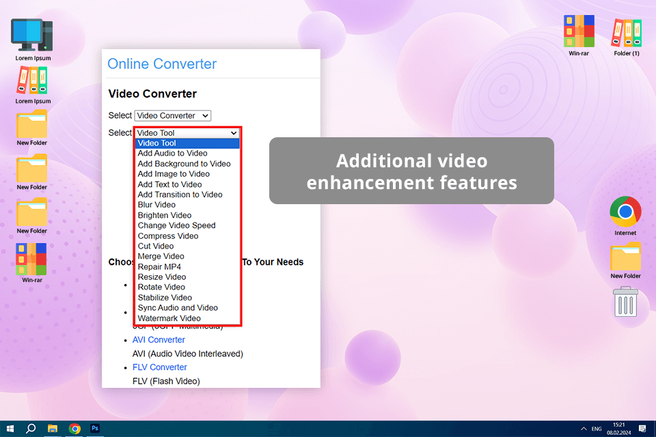Viewport: 656px width, 437px height.
Task: Open Chrome from the taskbar
Action: pyautogui.click(x=74, y=429)
